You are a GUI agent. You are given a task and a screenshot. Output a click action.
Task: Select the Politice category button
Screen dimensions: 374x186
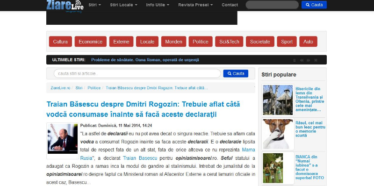click(x=201, y=42)
